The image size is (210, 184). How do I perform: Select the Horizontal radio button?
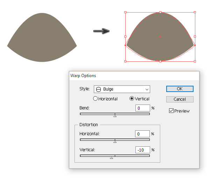[95, 99]
